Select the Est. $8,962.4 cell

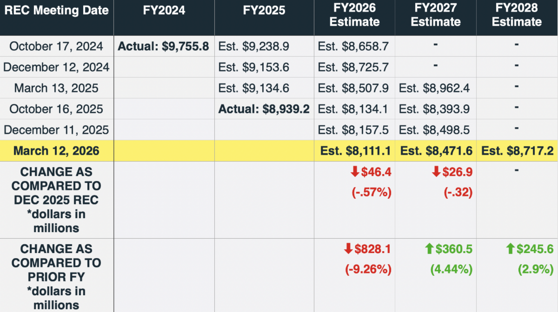[x=435, y=88]
